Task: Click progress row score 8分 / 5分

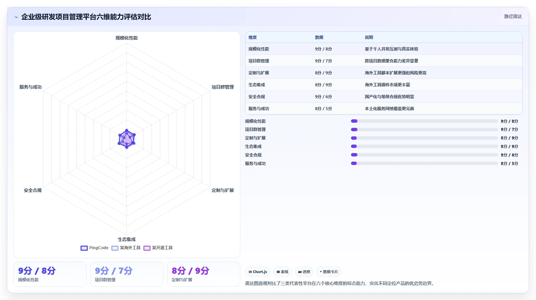Action: pyautogui.click(x=509, y=164)
